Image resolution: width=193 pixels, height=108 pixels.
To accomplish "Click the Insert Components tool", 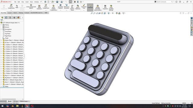I will (x=11, y=7).
